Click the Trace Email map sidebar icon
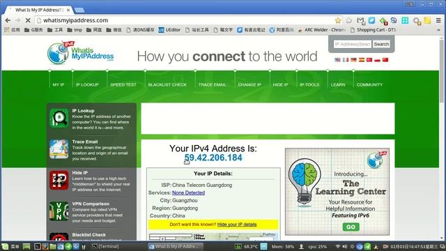This screenshot has width=446, height=251. (59, 149)
